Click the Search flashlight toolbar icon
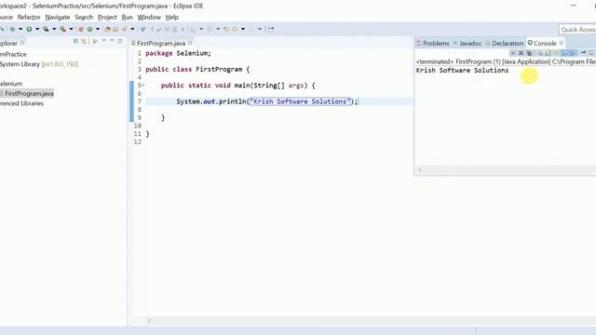596x335 pixels. [124, 29]
